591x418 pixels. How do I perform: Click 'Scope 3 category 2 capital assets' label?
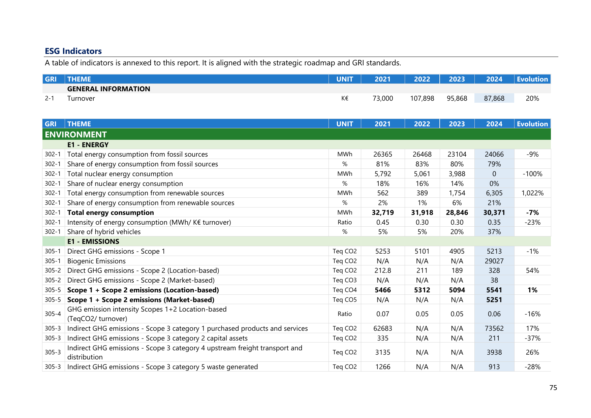coord(157,338)
